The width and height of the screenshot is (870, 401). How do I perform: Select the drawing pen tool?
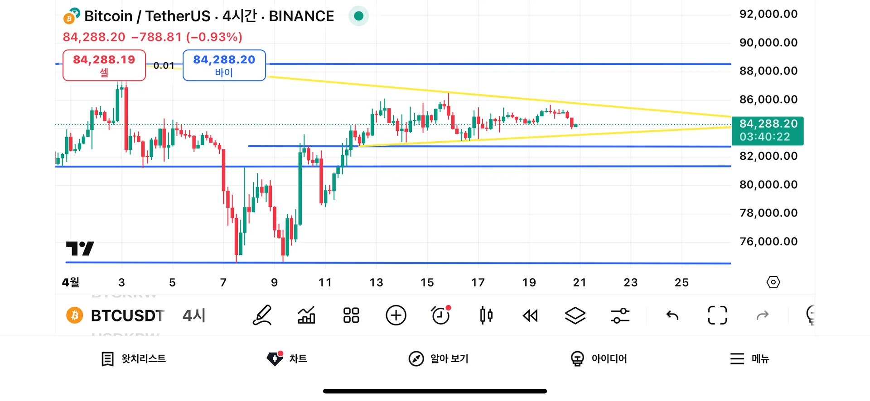pyautogui.click(x=262, y=315)
